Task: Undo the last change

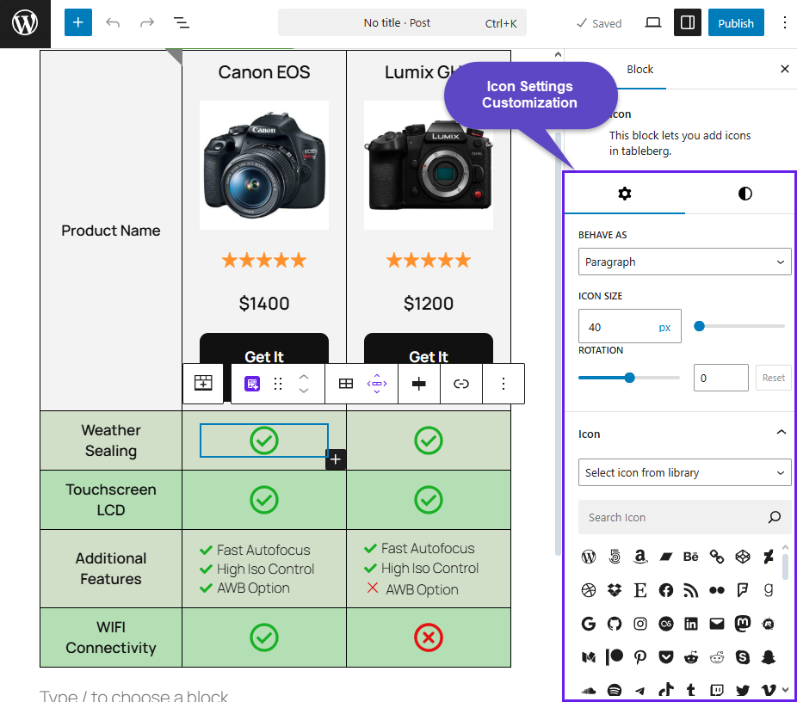Action: click(x=113, y=23)
